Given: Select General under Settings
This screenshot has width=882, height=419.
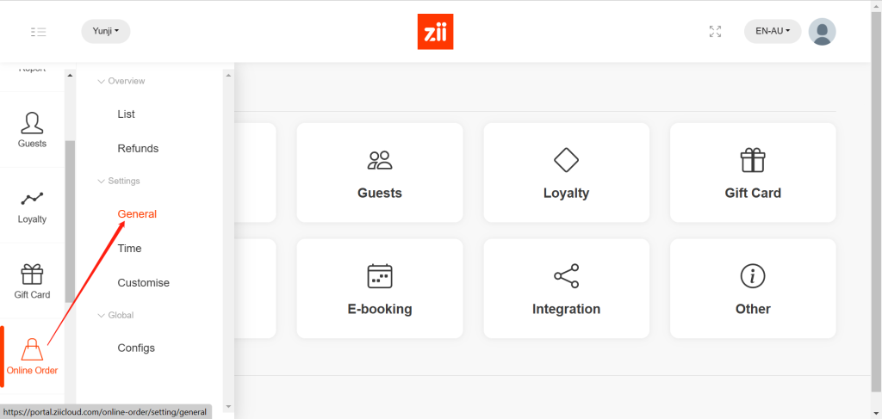Looking at the screenshot, I should click(137, 213).
